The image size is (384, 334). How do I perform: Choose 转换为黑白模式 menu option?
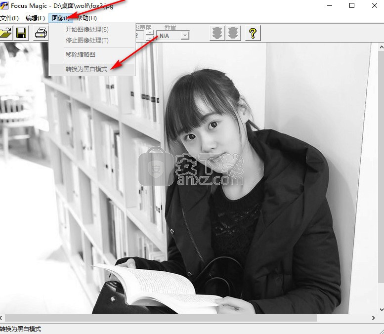click(x=86, y=69)
